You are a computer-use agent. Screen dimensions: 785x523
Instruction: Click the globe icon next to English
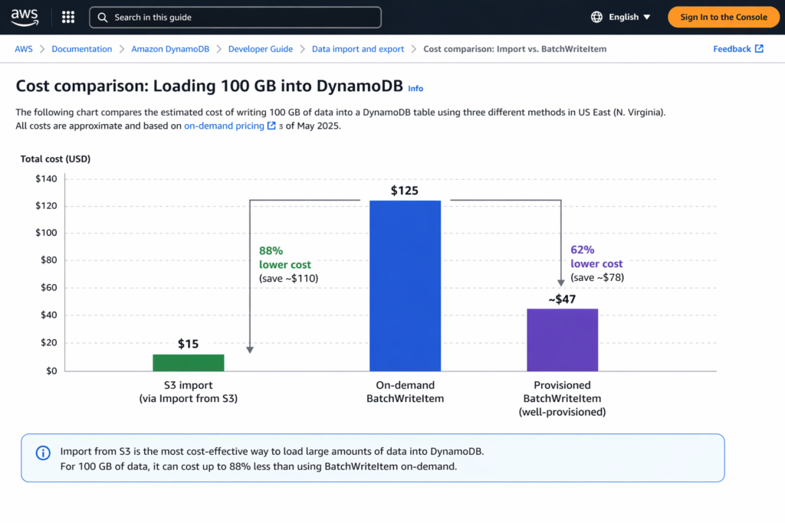595,16
